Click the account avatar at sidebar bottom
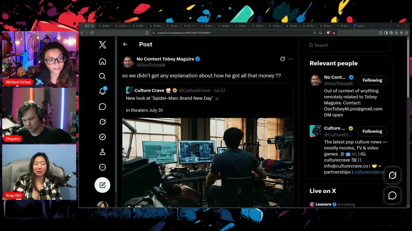This screenshot has width=412, height=231. click(x=102, y=205)
